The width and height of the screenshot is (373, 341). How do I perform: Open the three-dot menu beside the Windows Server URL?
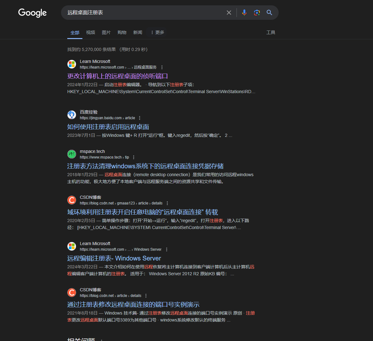coord(166,249)
